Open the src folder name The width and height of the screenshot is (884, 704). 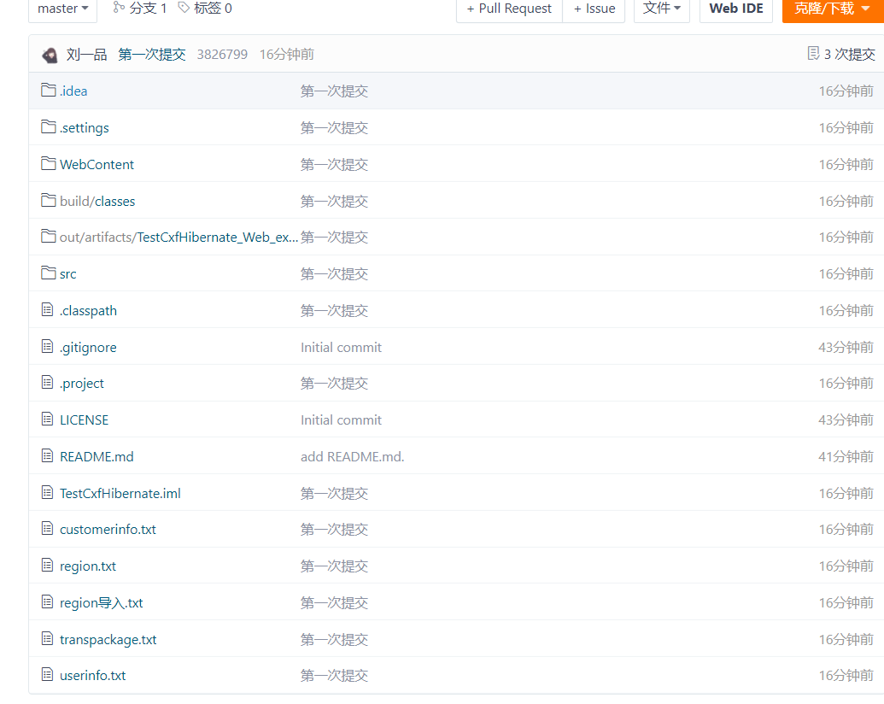[67, 274]
